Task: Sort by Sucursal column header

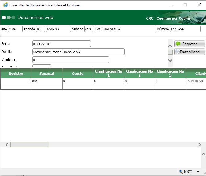Action: [47, 74]
